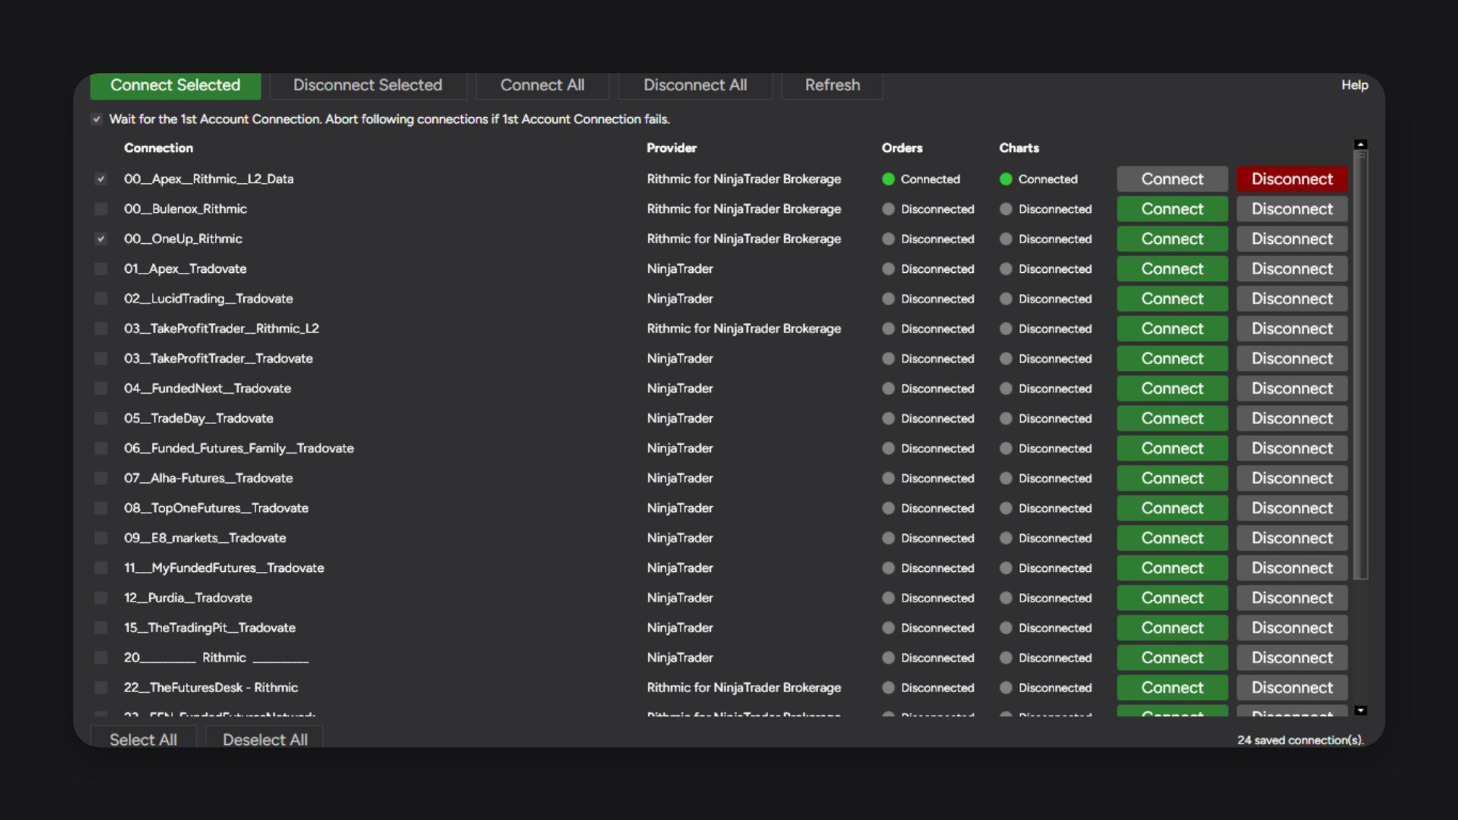
Task: Disconnect the 11___MyFundedFutures__Tradovate row
Action: coord(1292,568)
